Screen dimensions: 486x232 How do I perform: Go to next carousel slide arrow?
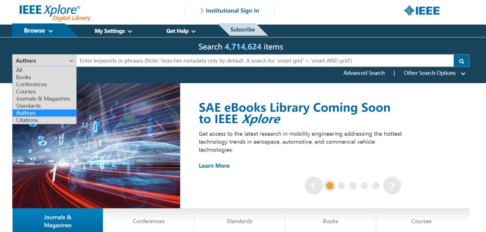pyautogui.click(x=392, y=186)
